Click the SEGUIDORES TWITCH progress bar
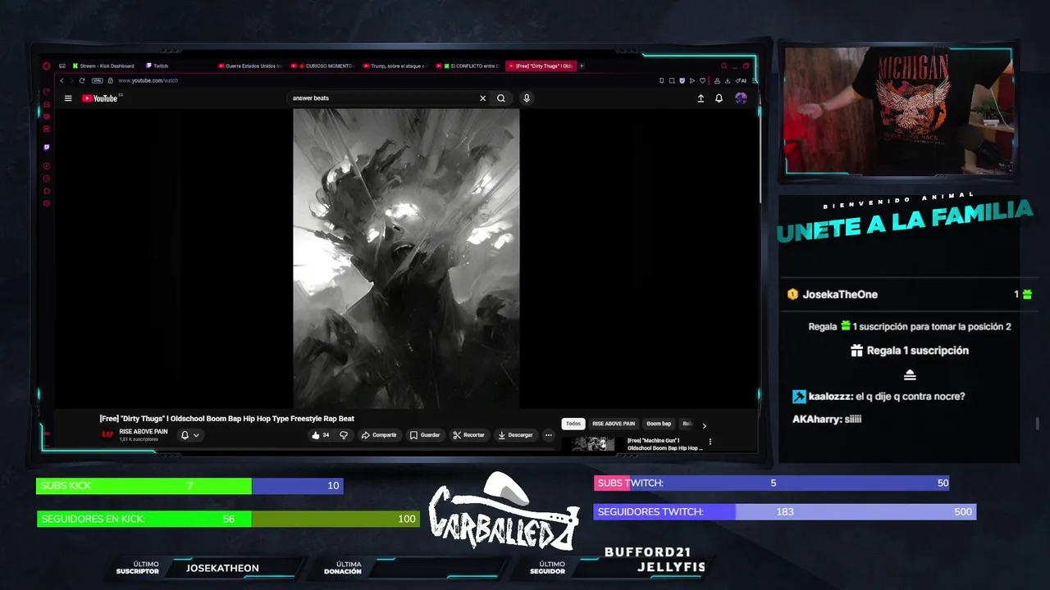Screen dimensions: 1050x590 tap(784, 511)
